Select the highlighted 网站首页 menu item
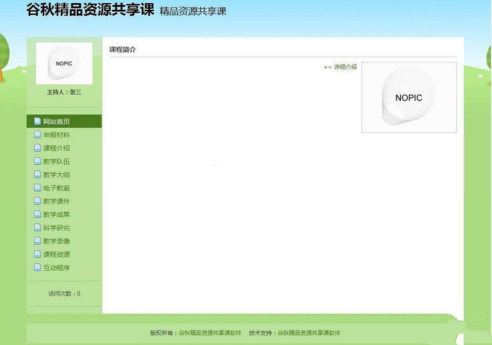492x345 pixels. (57, 121)
